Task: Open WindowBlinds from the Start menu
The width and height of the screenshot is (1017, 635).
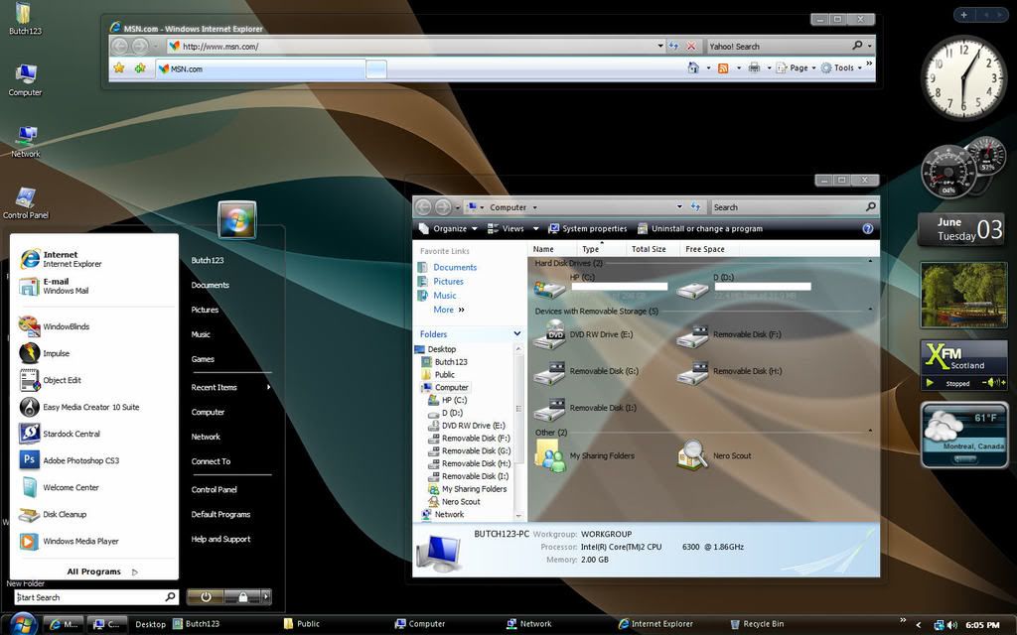Action: click(55, 326)
